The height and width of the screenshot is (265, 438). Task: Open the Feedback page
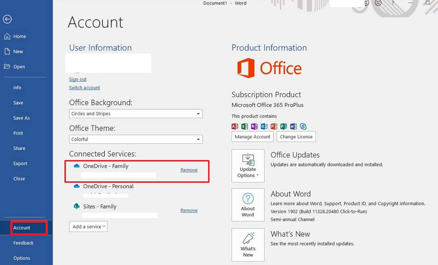point(23,243)
